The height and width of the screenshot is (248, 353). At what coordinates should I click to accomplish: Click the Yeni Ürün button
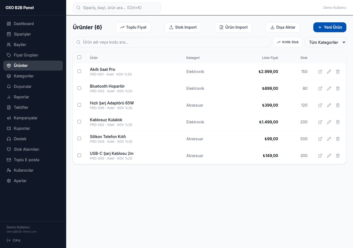330,27
